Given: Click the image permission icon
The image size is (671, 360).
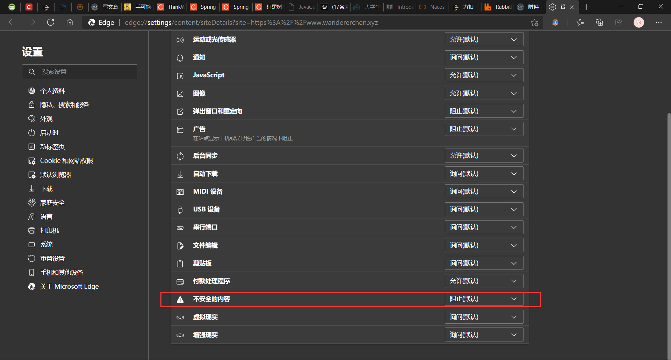Looking at the screenshot, I should [x=180, y=94].
